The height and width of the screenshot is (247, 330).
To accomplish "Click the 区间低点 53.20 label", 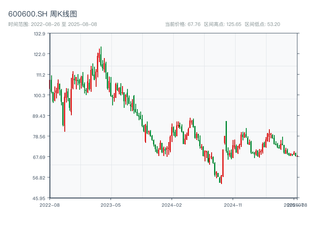I will pyautogui.click(x=262, y=24).
